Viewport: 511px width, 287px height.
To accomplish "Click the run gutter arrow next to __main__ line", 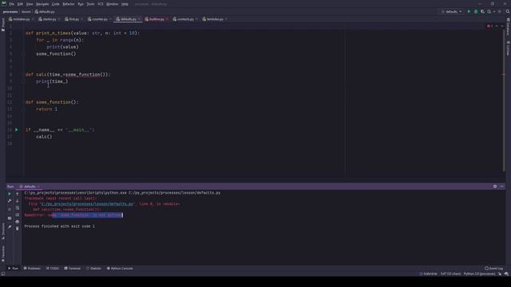I will (17, 130).
